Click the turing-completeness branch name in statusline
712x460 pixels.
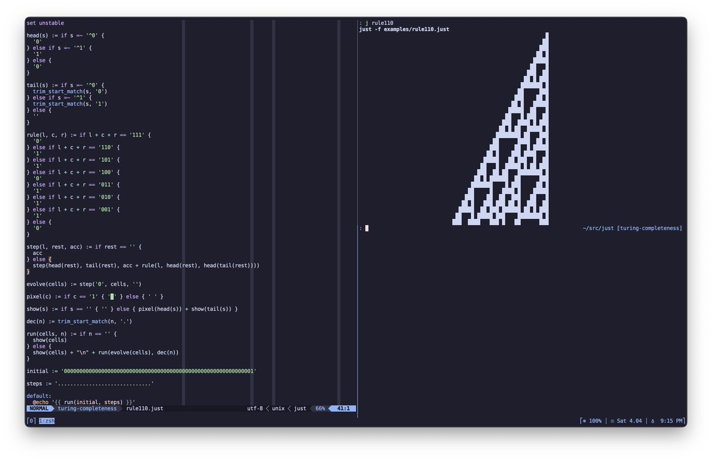87,408
